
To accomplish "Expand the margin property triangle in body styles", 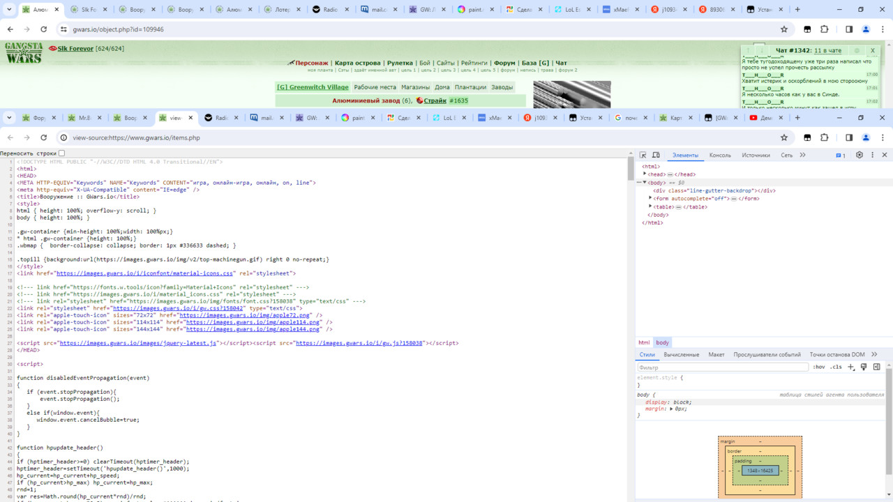I will click(x=671, y=409).
